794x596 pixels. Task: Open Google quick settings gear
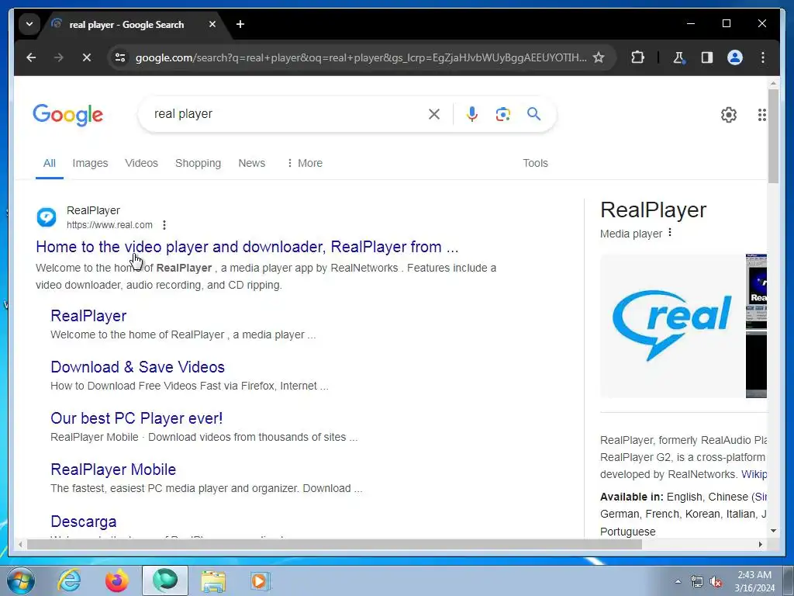click(x=729, y=115)
